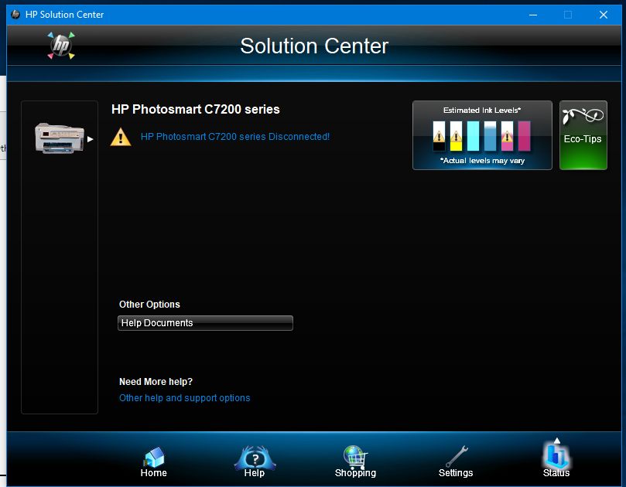The height and width of the screenshot is (487, 626).
Task: Open the printer Disconnected status link
Action: point(235,136)
